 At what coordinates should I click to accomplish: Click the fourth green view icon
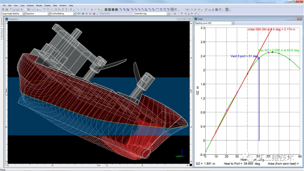coord(117,10)
